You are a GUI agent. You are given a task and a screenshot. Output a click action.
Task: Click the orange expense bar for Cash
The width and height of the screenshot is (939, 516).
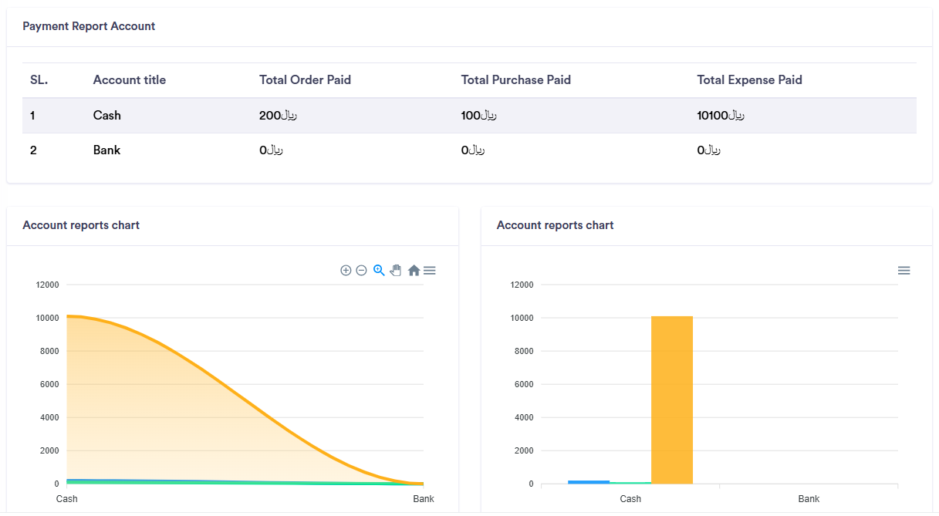(x=671, y=400)
